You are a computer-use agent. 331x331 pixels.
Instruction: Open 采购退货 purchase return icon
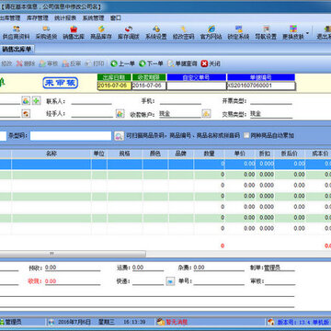tap(46, 32)
